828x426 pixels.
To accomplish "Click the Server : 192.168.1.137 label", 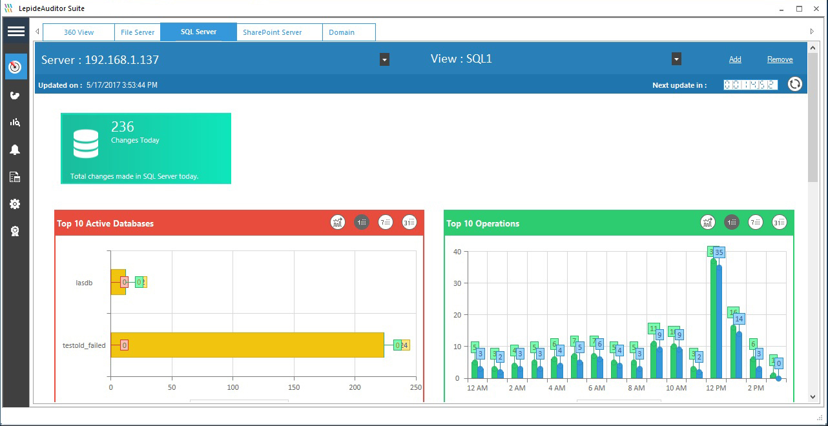I will point(100,60).
